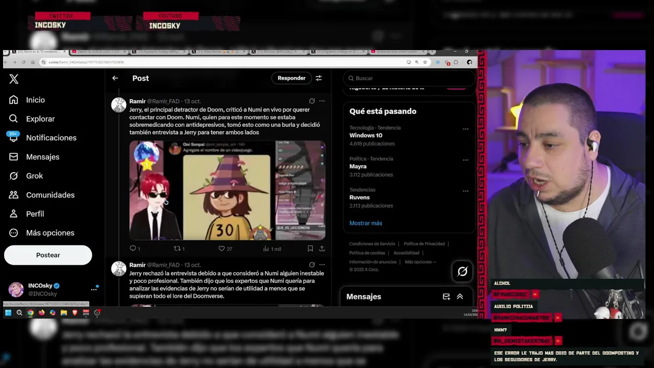Switch to the Oides Review browser tab
This screenshot has height=368, width=654.
(x=218, y=52)
